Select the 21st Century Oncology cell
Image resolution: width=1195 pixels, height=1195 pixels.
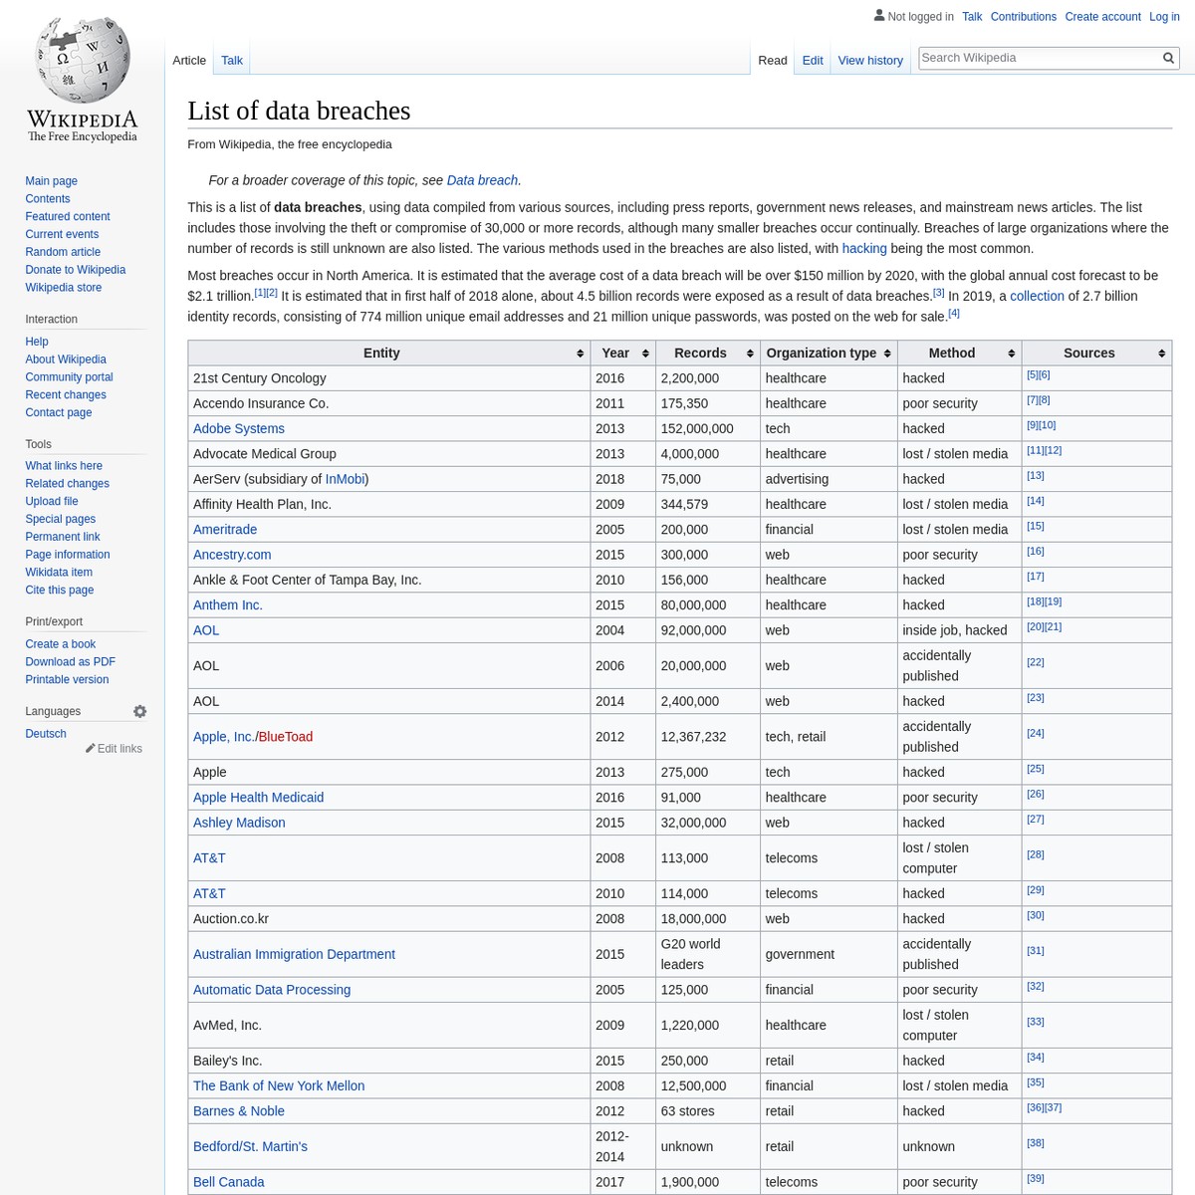[389, 378]
